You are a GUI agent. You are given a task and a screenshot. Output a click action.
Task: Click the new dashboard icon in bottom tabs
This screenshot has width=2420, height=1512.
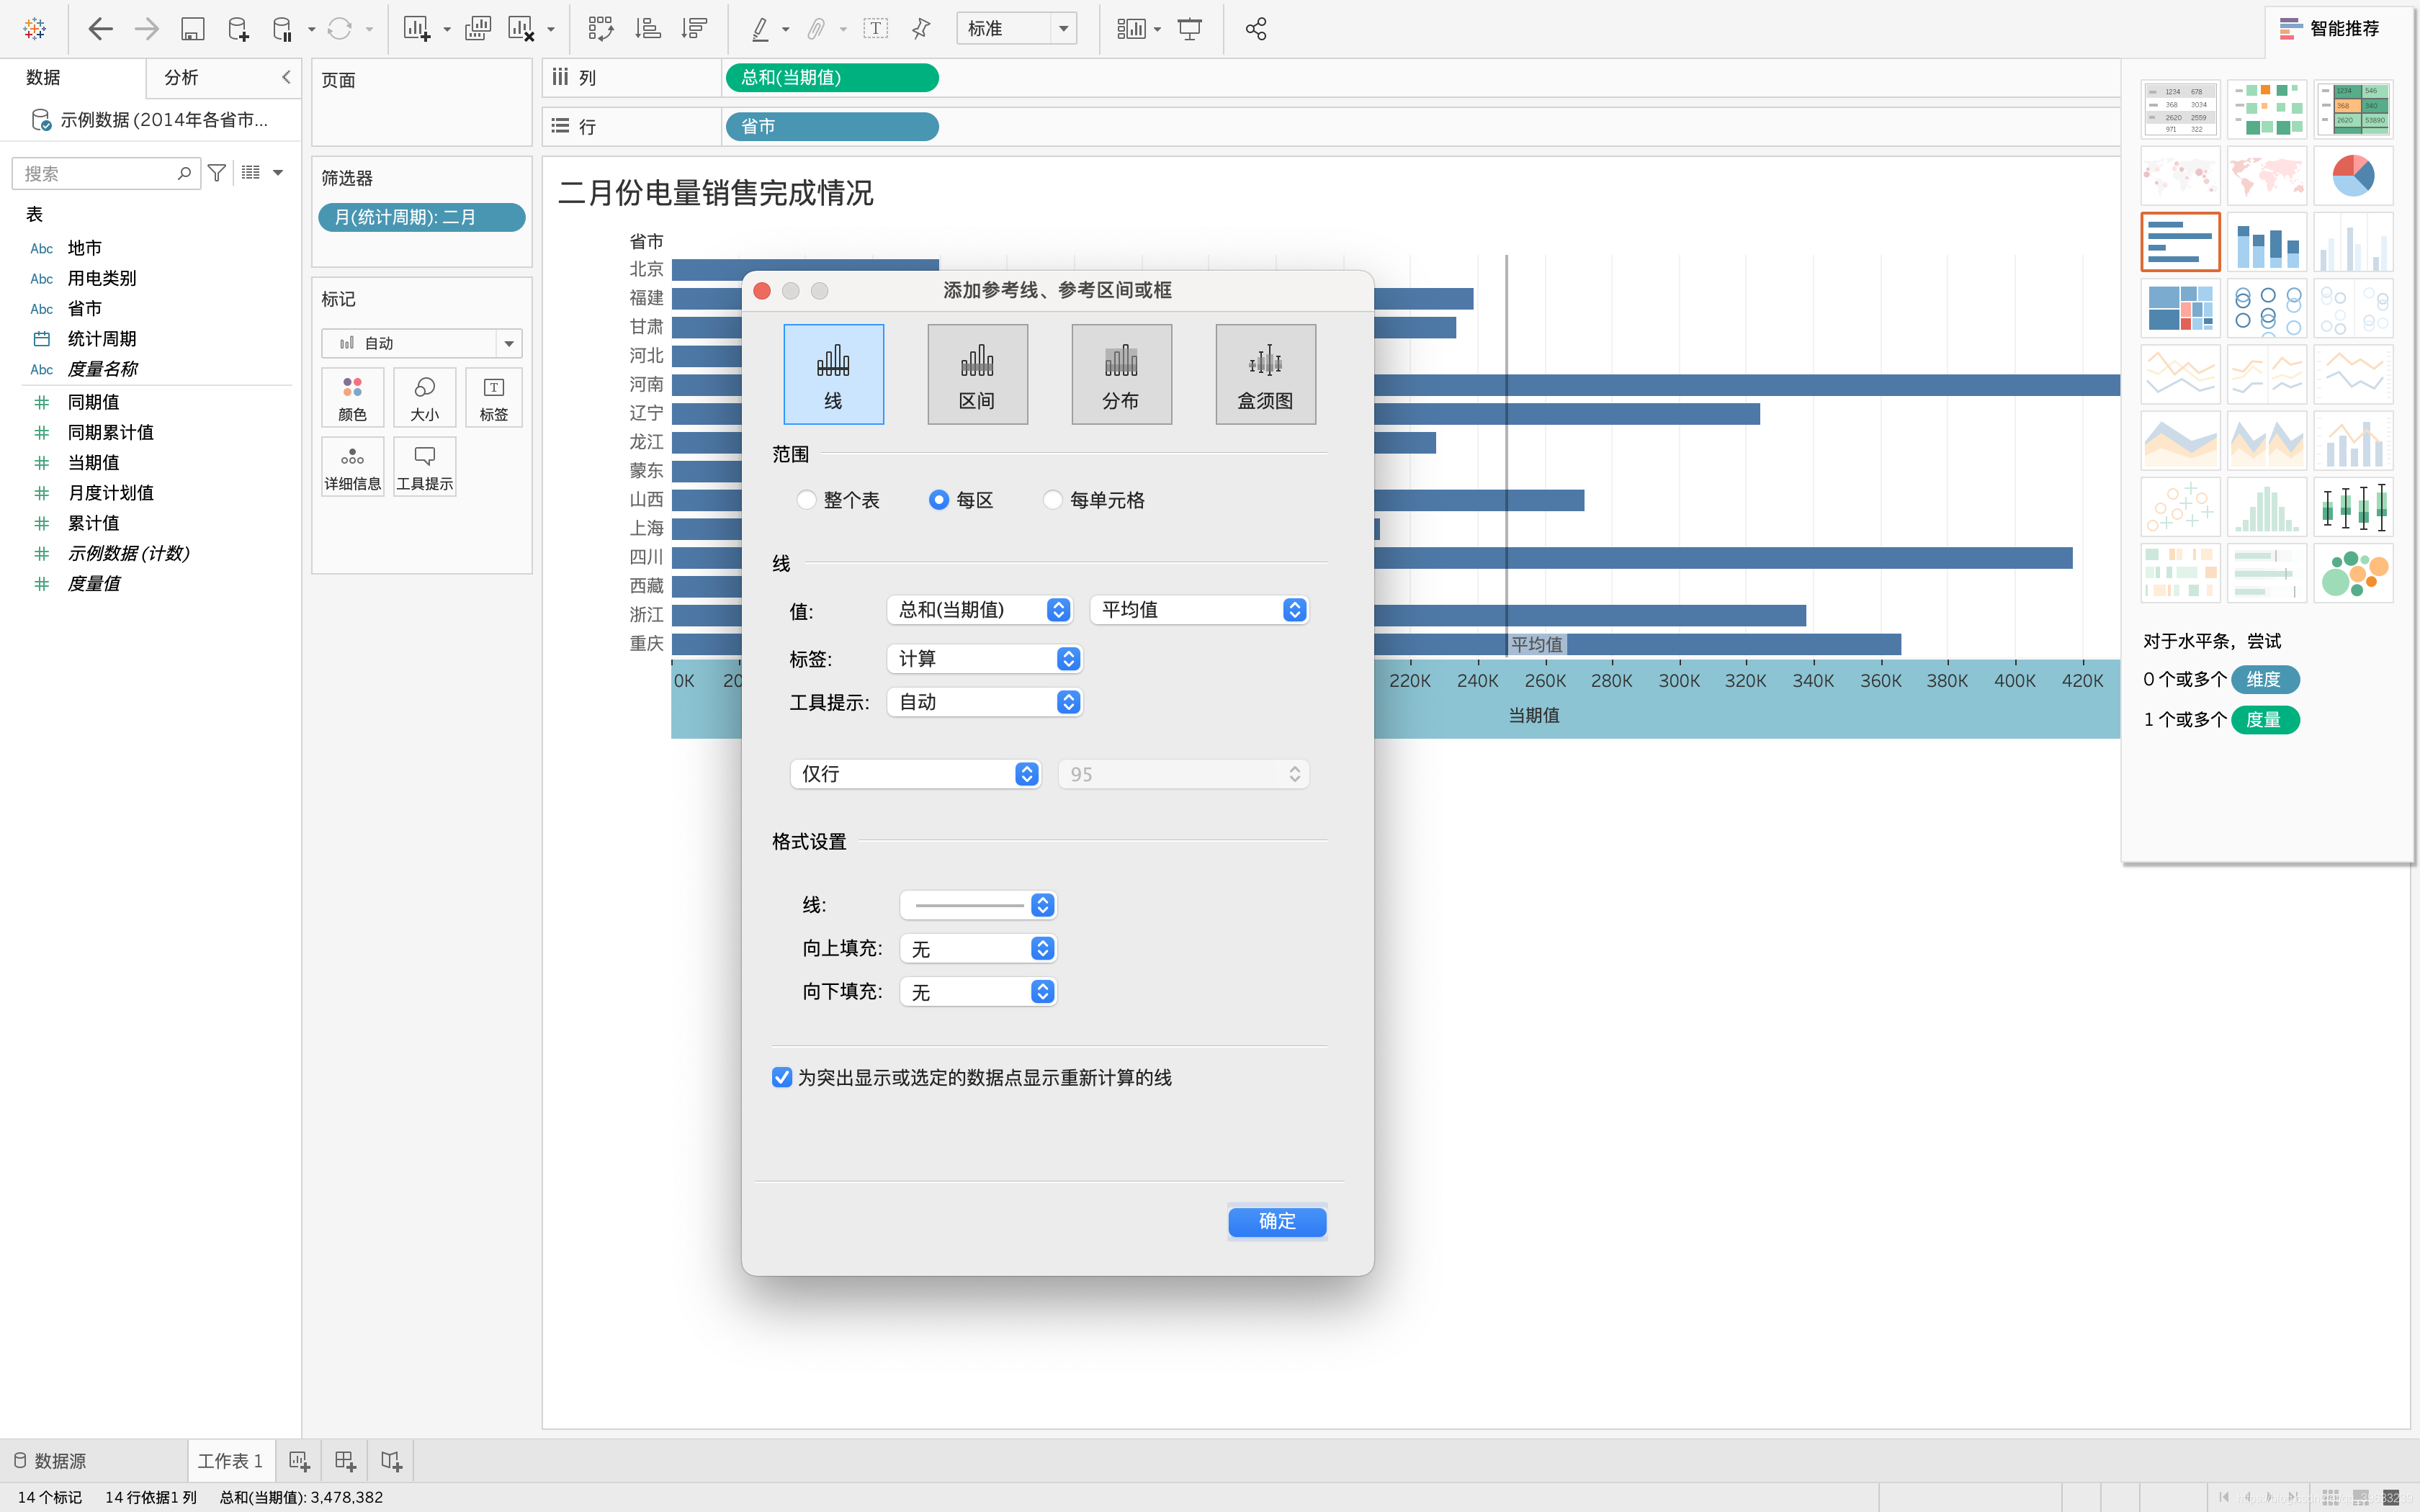click(x=345, y=1461)
